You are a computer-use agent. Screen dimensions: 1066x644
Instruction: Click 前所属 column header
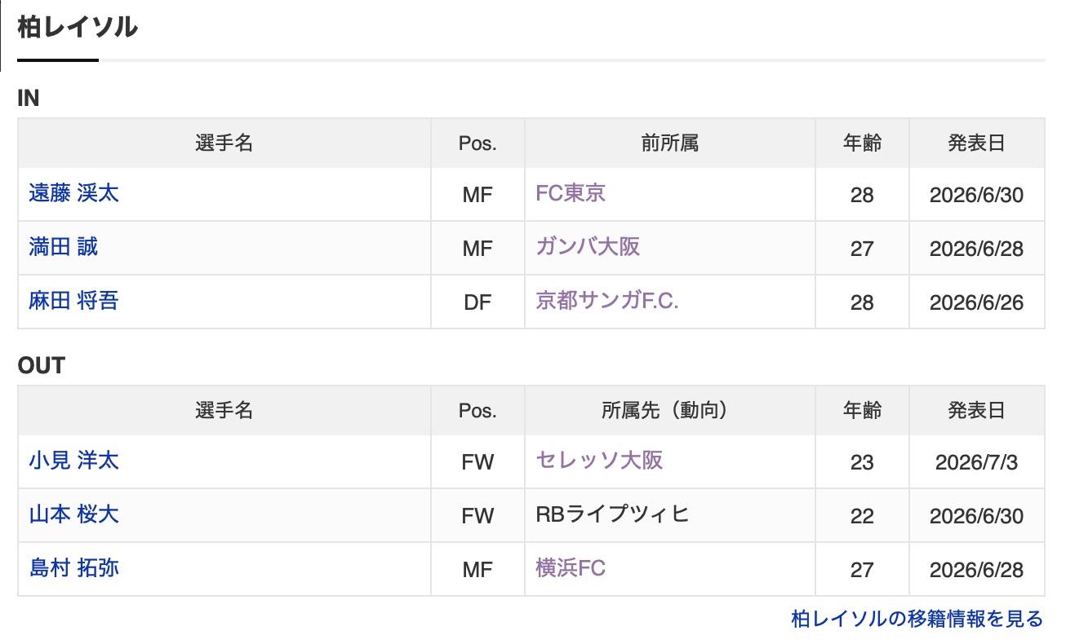coord(670,143)
